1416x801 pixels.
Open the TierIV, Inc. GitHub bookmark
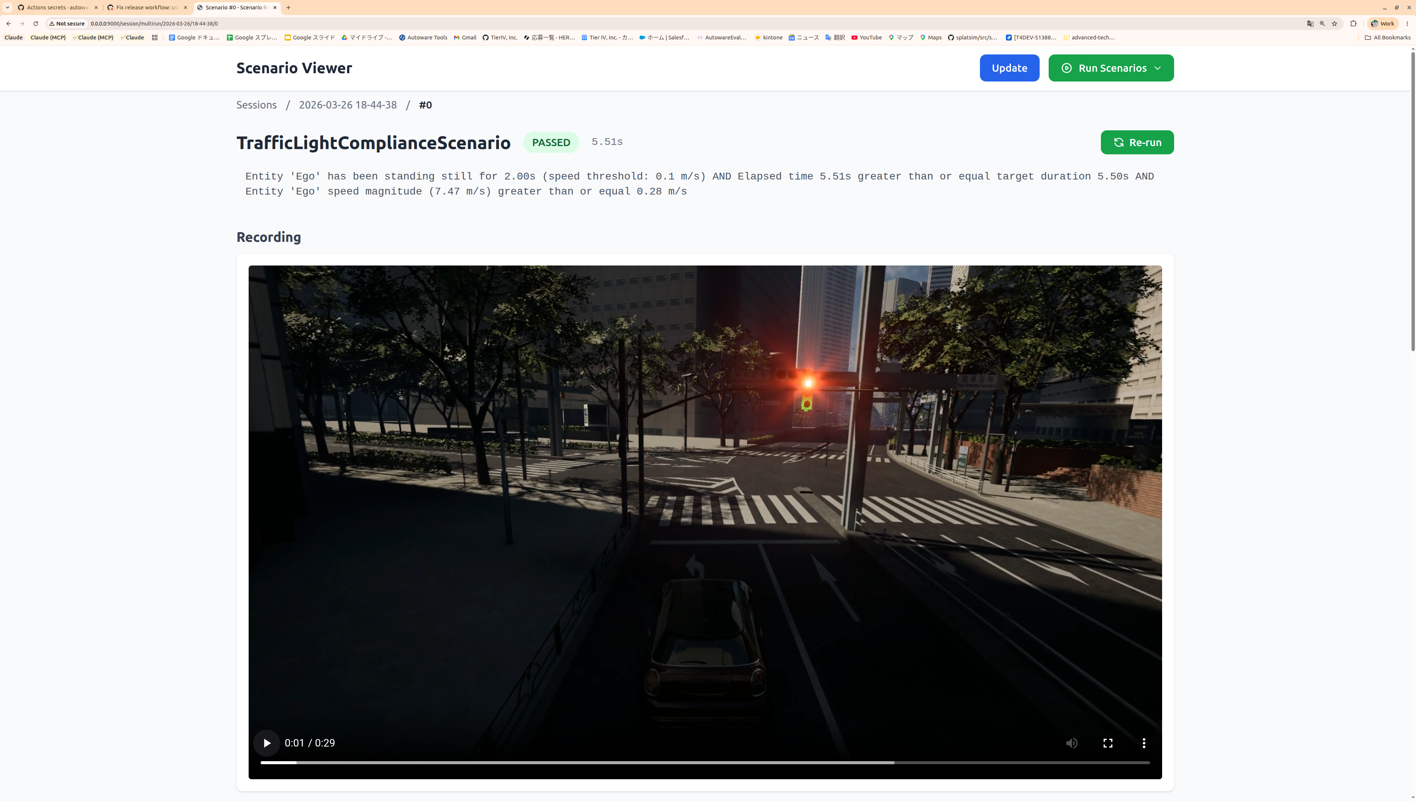coord(500,38)
